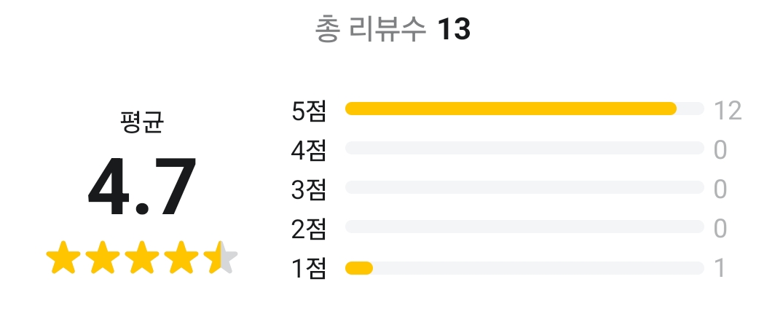Select the 2점 rating label
This screenshot has width=775, height=322.
coord(309,229)
